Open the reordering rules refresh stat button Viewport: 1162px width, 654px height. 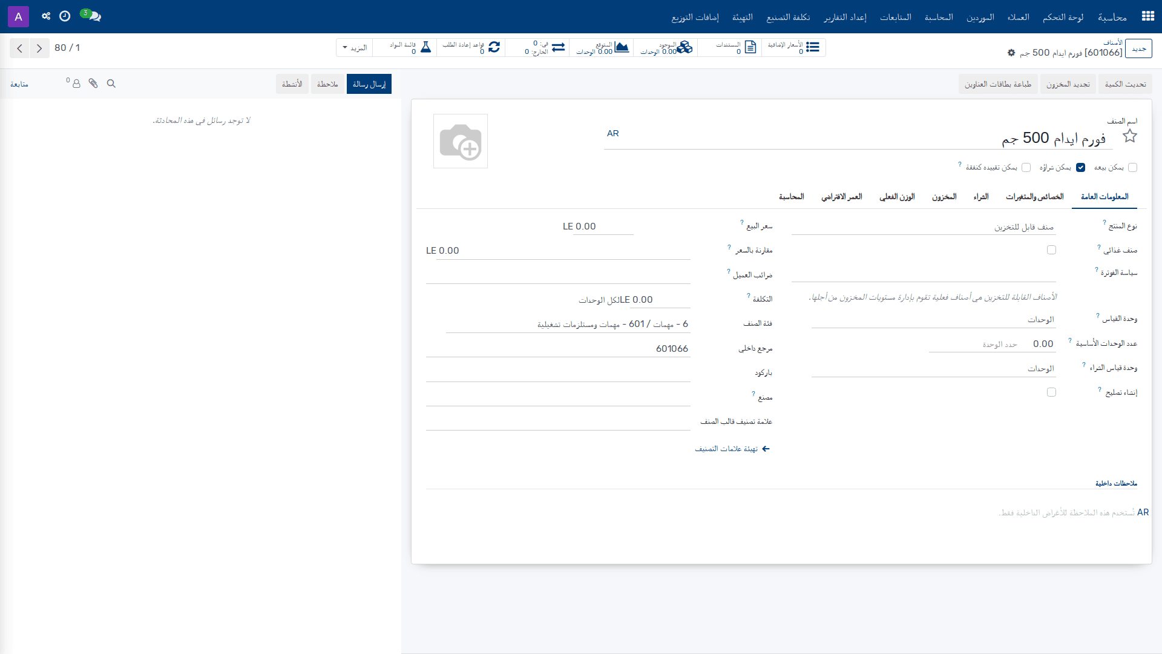click(471, 48)
